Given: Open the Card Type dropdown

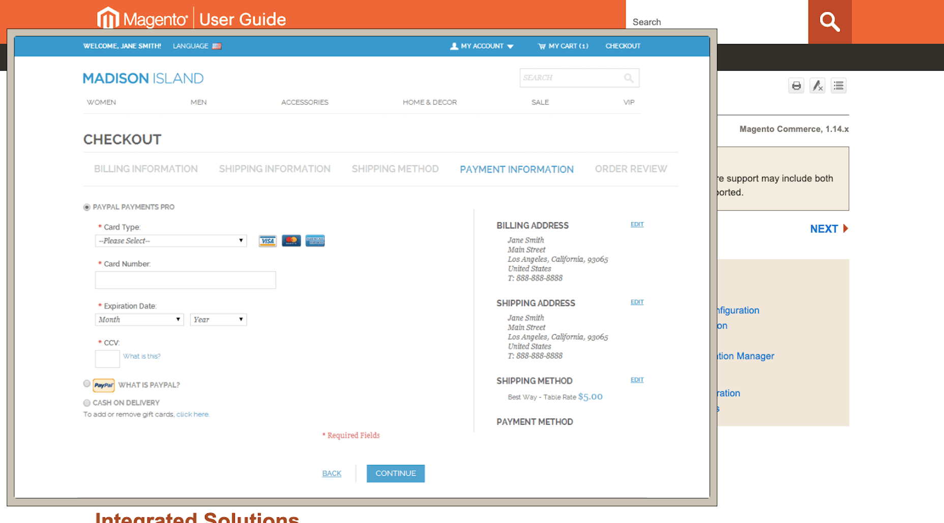Looking at the screenshot, I should coord(171,241).
